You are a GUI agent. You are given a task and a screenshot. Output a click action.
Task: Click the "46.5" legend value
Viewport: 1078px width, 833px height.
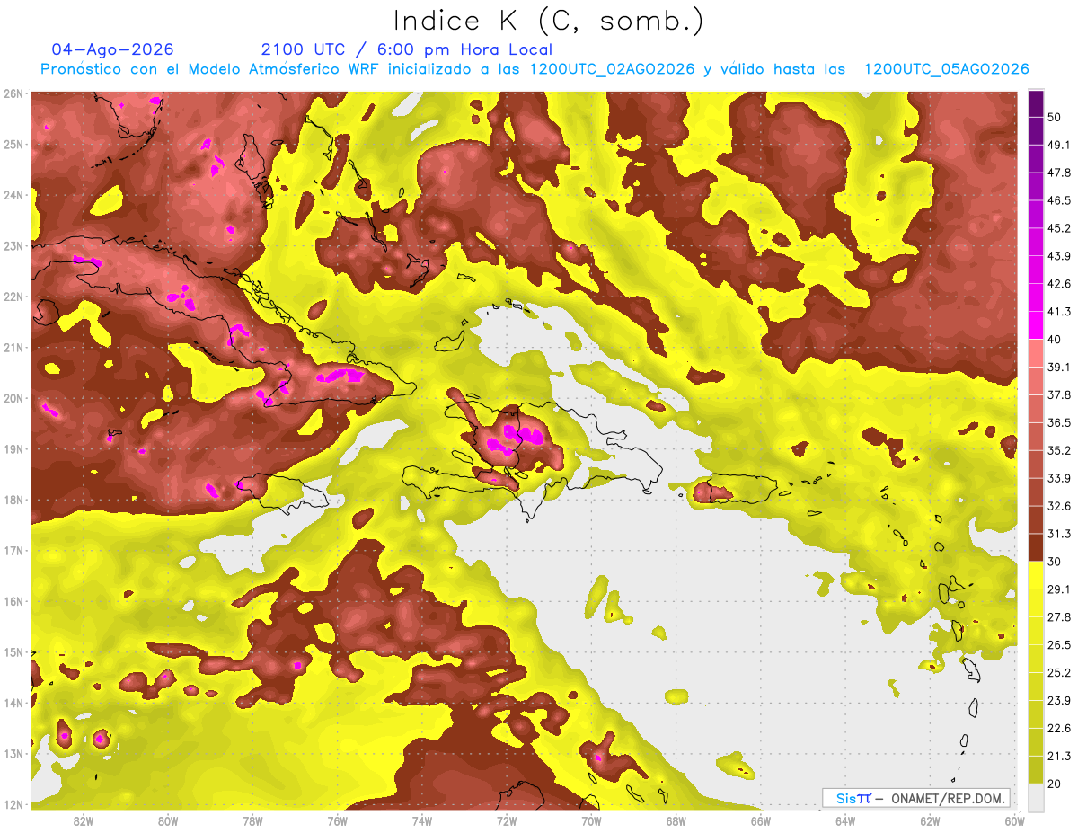click(1059, 200)
